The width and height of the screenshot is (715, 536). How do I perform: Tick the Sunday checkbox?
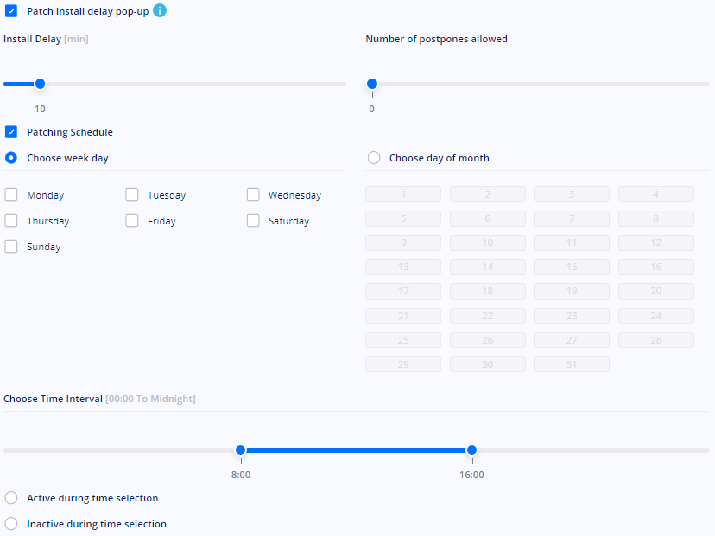click(x=11, y=247)
